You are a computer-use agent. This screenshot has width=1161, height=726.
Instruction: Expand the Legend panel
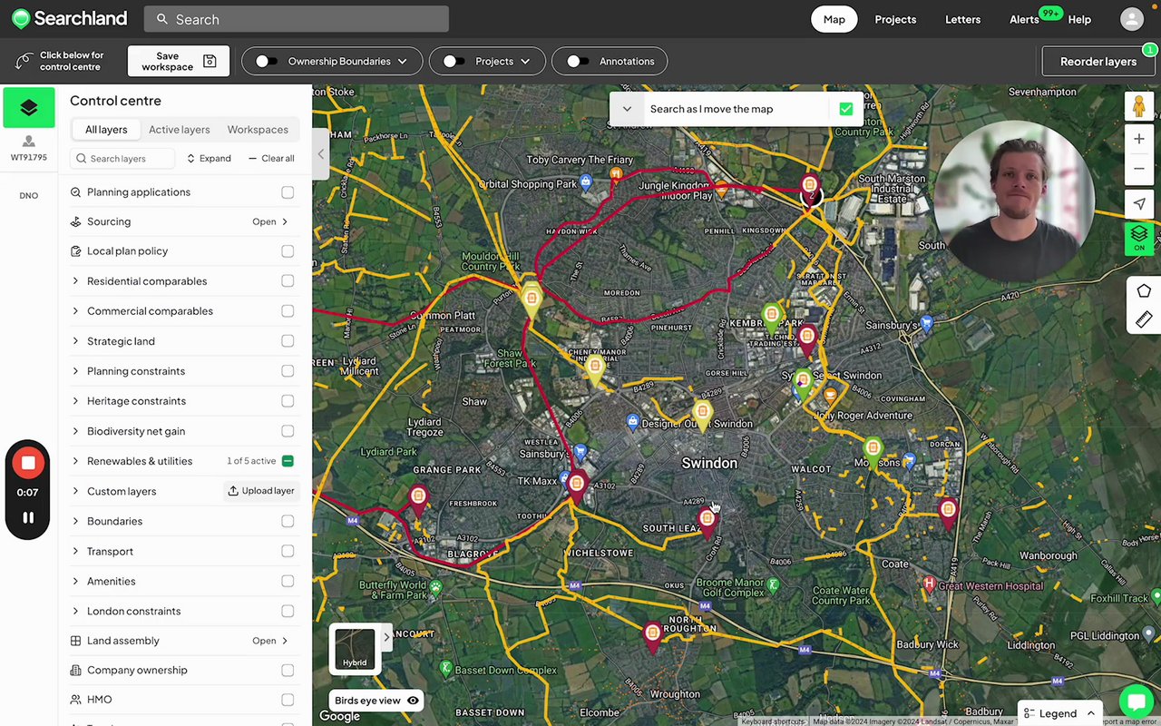[x=1061, y=713]
